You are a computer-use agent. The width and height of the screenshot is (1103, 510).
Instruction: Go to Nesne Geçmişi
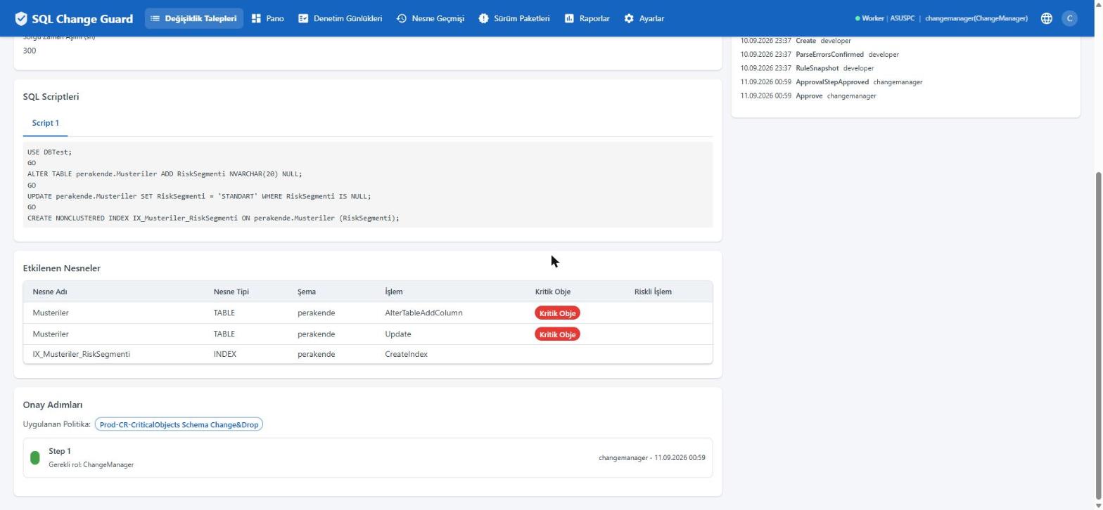coord(430,19)
